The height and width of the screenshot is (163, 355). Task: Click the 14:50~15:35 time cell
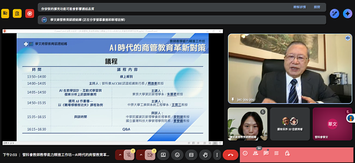[36, 103]
